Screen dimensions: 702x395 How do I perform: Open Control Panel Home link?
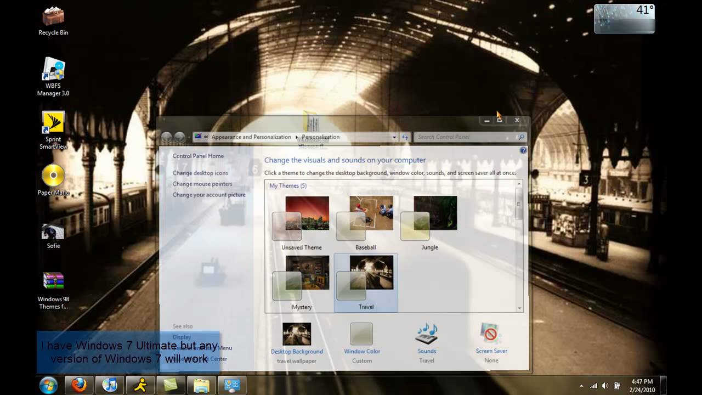(198, 156)
